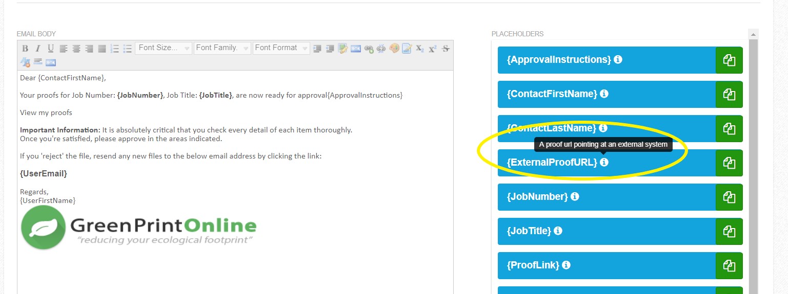Insert a numbered list
Viewport: 788px width, 294px height.
click(x=115, y=49)
